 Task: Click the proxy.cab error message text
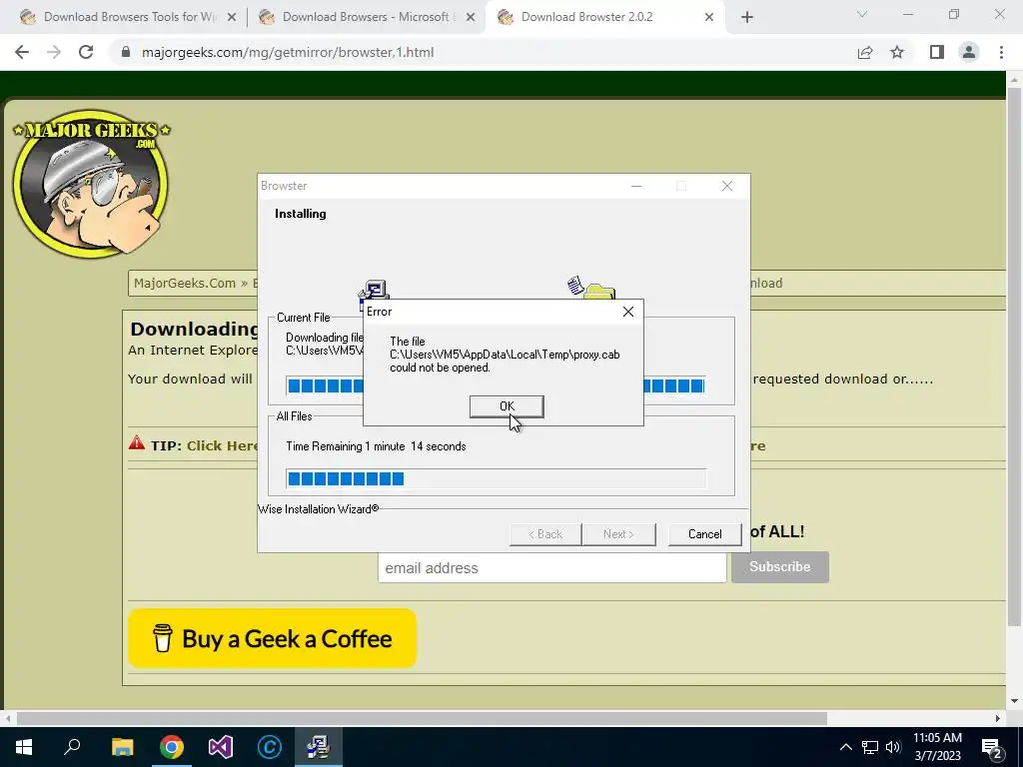[x=505, y=355]
